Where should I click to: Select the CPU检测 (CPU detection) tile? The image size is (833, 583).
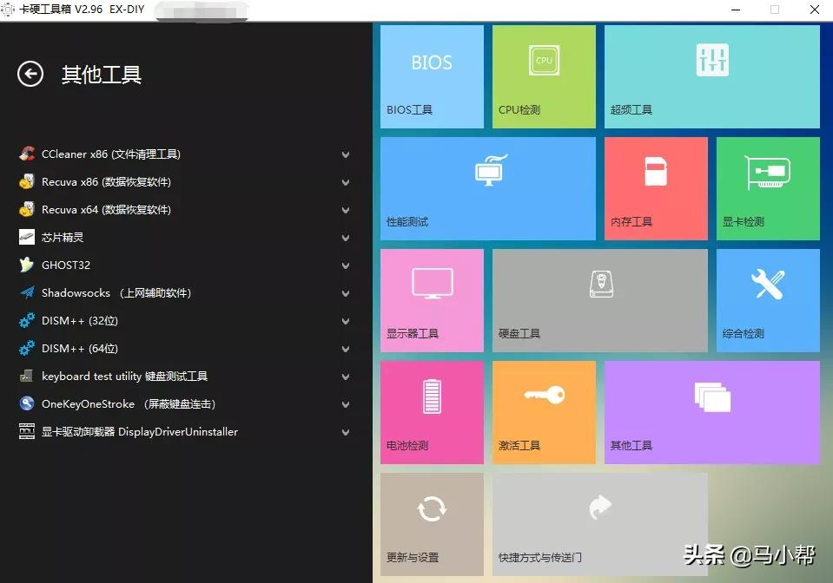544,76
